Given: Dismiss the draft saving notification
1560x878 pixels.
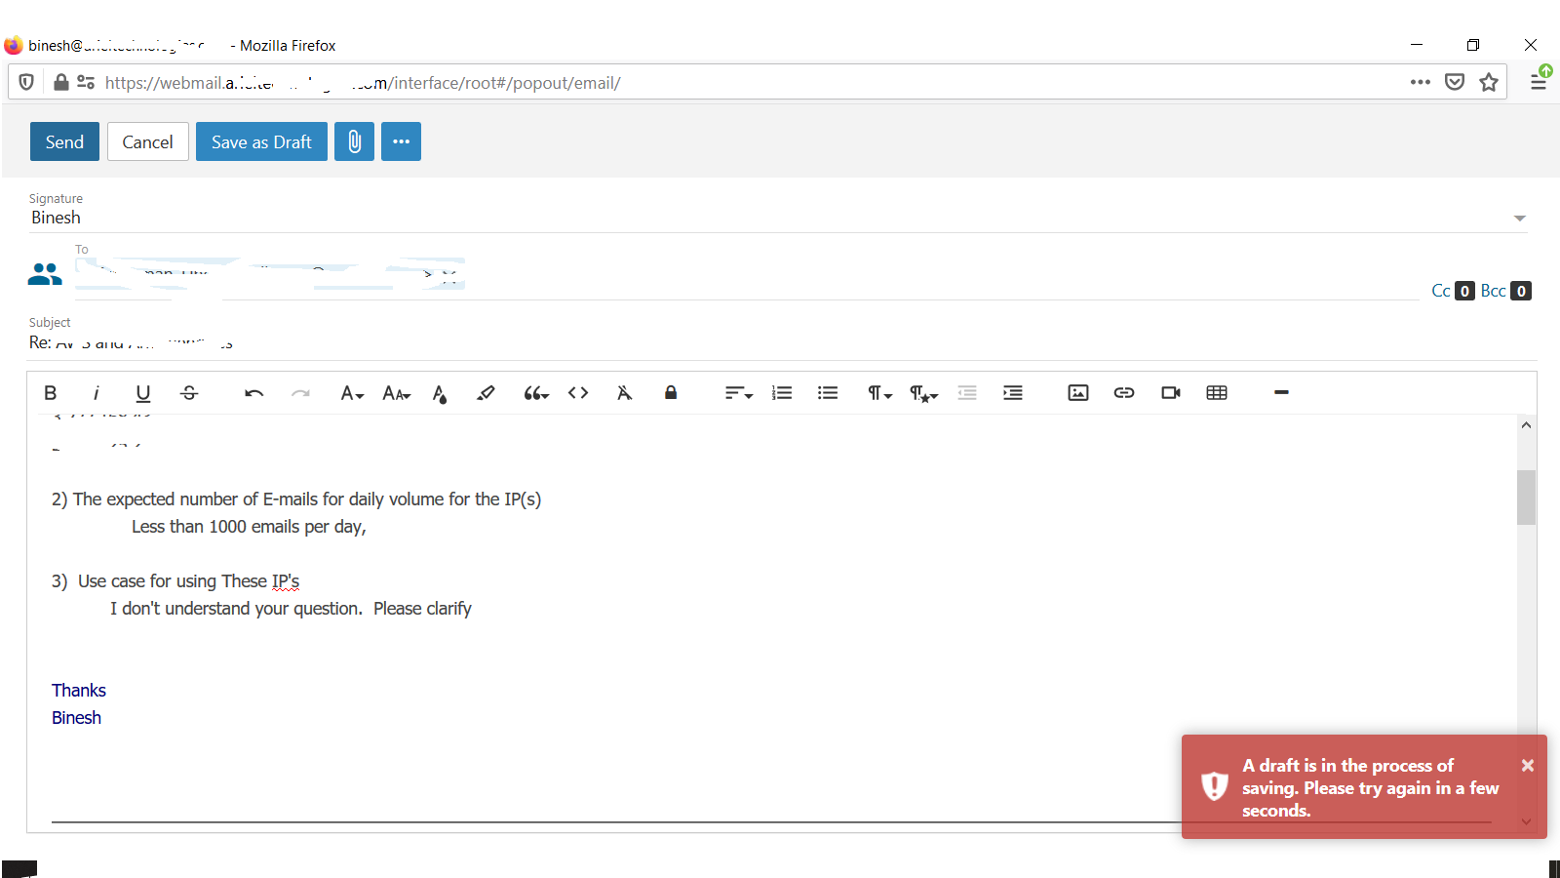Looking at the screenshot, I should pos(1527,766).
